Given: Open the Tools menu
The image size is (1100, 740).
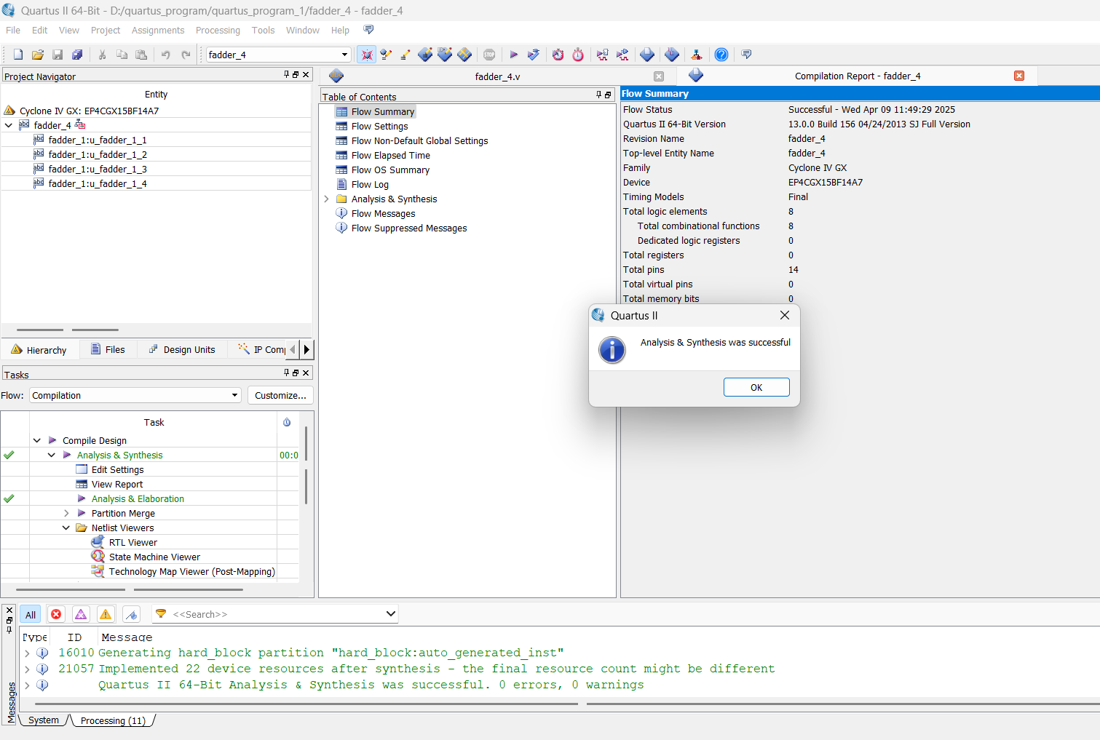Looking at the screenshot, I should (263, 30).
